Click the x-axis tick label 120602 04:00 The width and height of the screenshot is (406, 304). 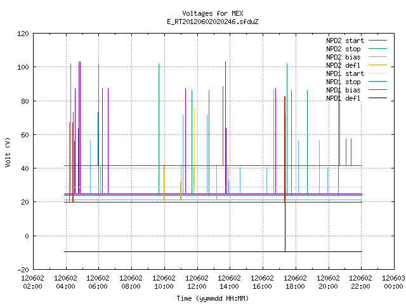click(65, 282)
